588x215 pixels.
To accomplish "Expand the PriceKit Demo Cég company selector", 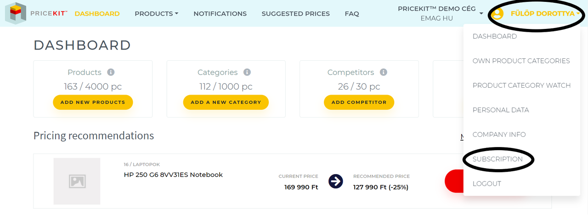I will 440,13.
